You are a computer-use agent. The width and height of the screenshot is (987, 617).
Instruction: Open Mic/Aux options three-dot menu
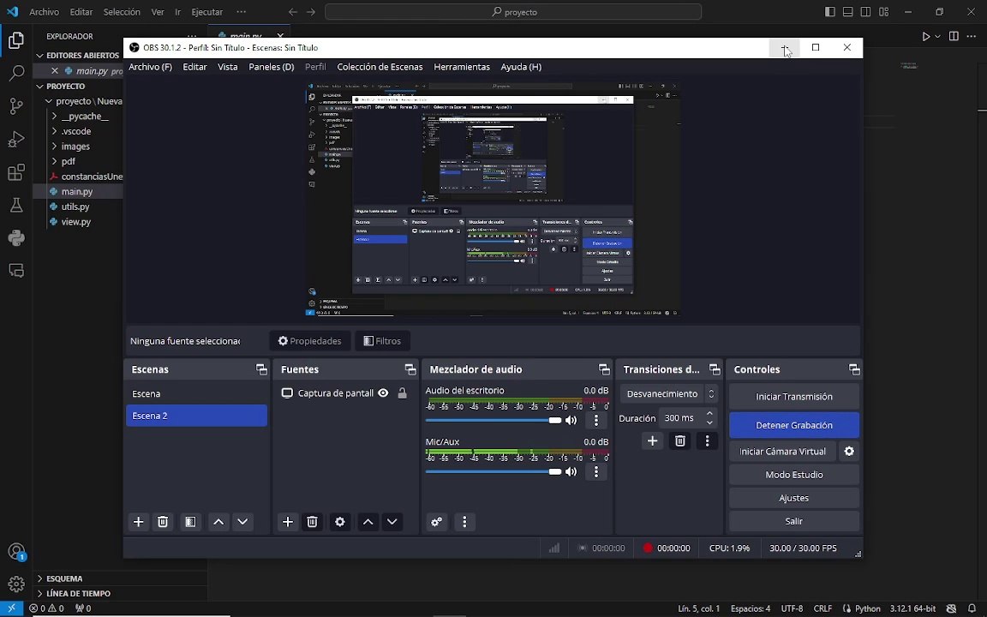click(596, 471)
